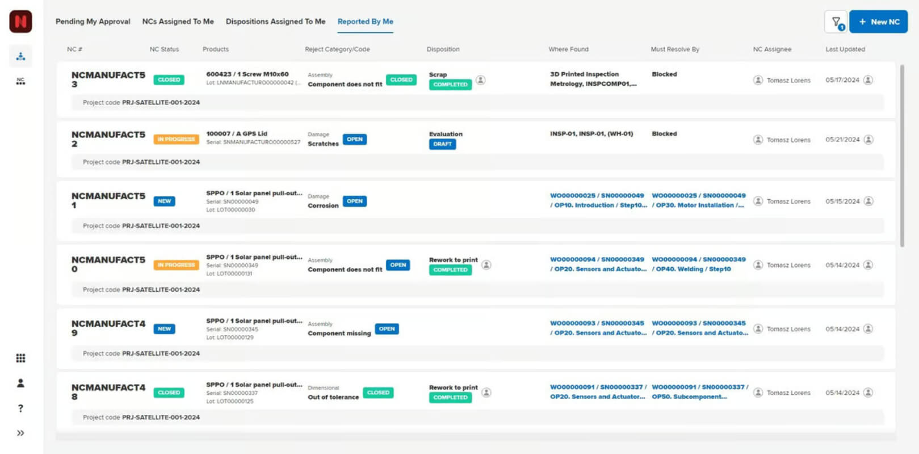Click CLOSED badge next to Out of tolerance
919x454 pixels.
click(378, 393)
